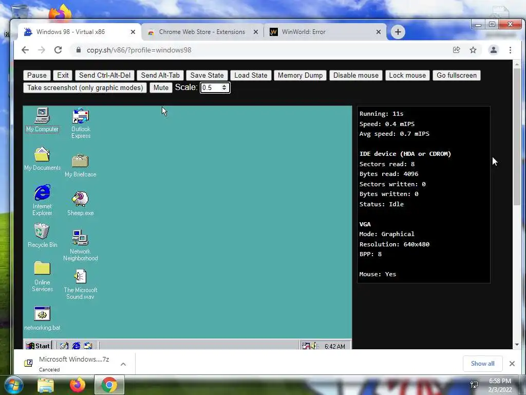The width and height of the screenshot is (526, 395).
Task: Select Sheep.exe desktop icon
Action: tap(80, 203)
